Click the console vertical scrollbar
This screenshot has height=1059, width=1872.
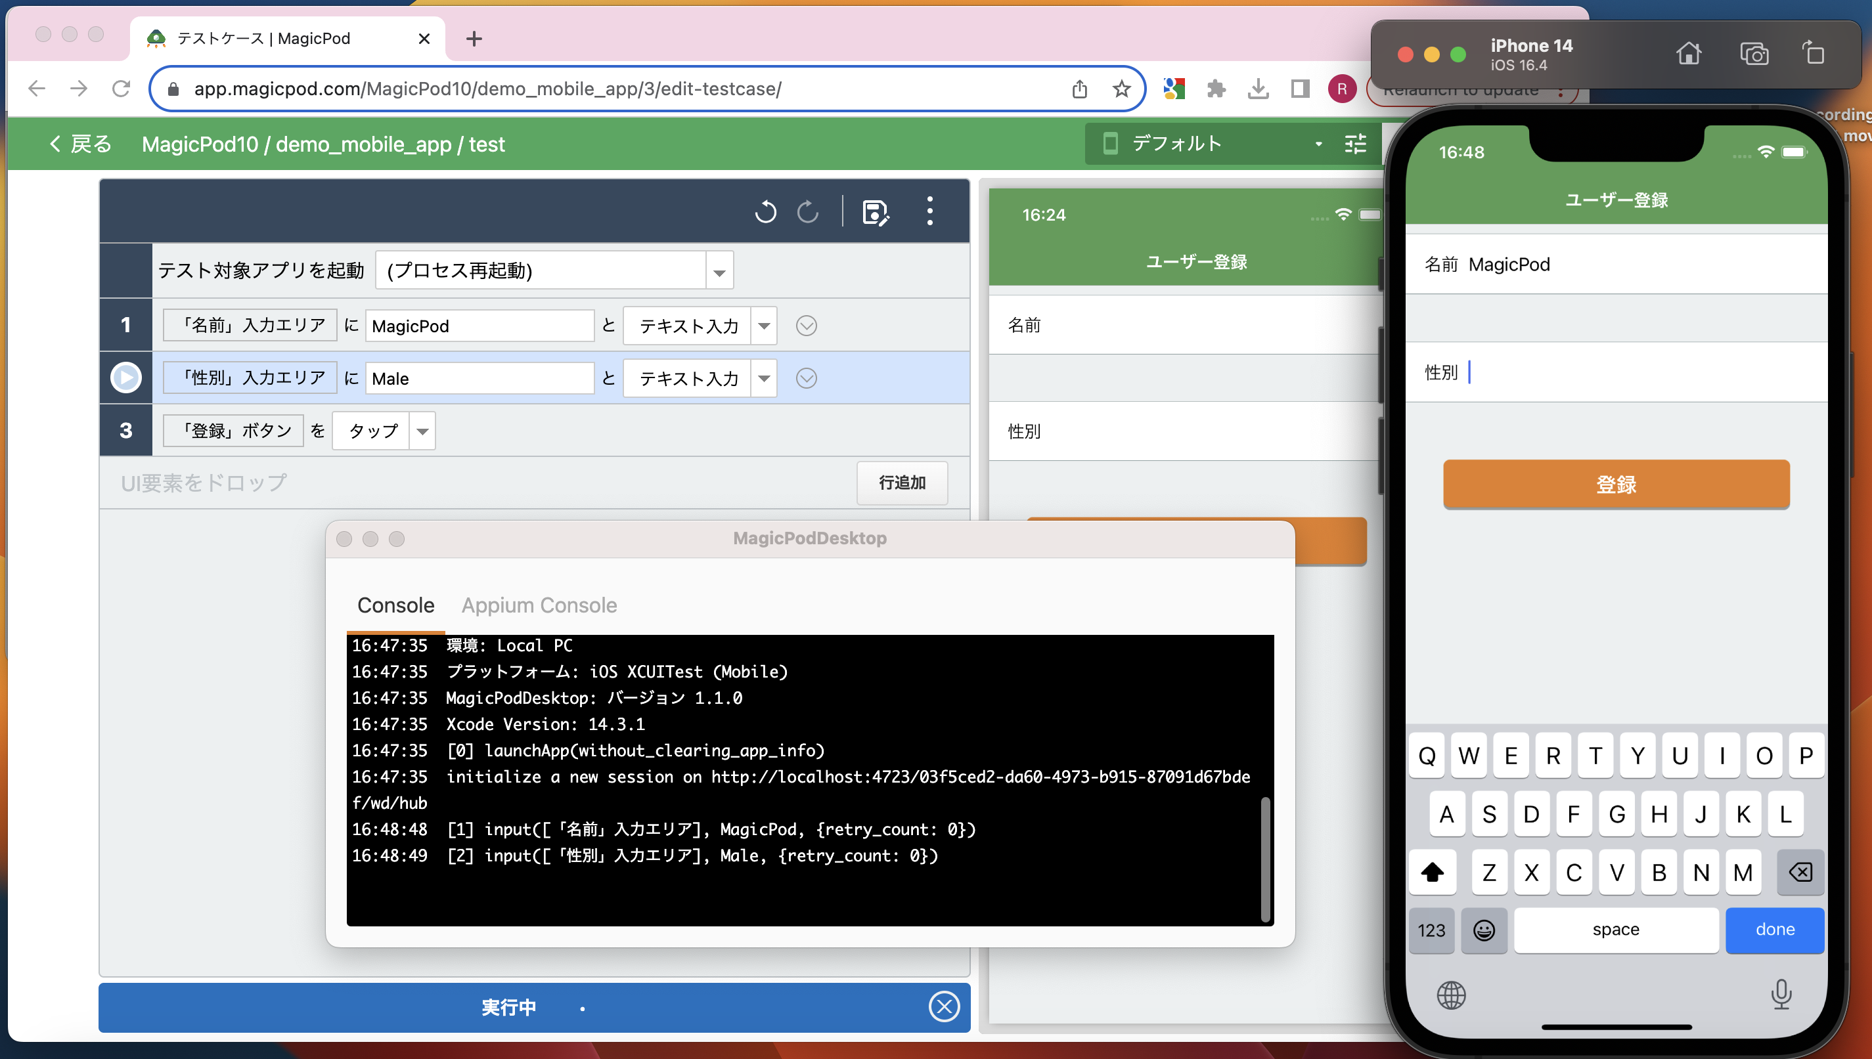(x=1265, y=859)
